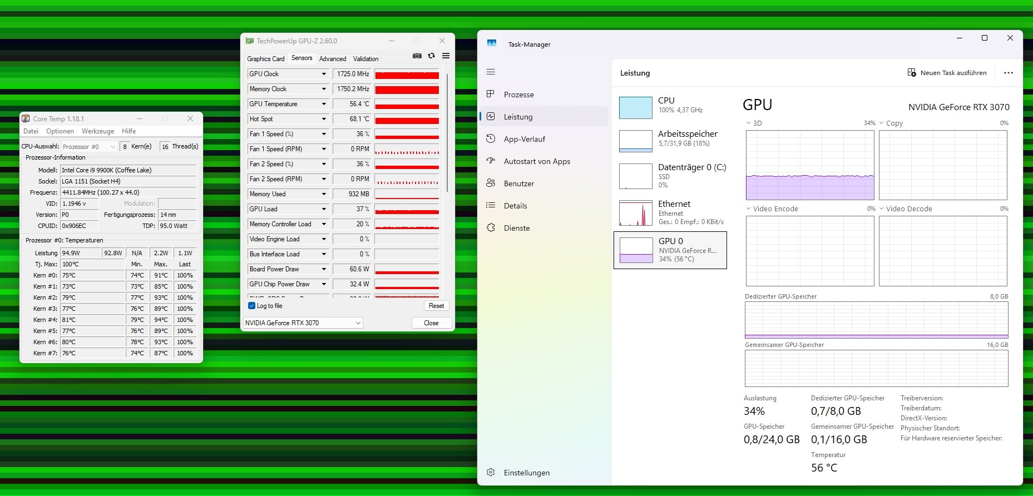Open the Core Temp Optionen menu
The height and width of the screenshot is (496, 1033).
click(60, 131)
